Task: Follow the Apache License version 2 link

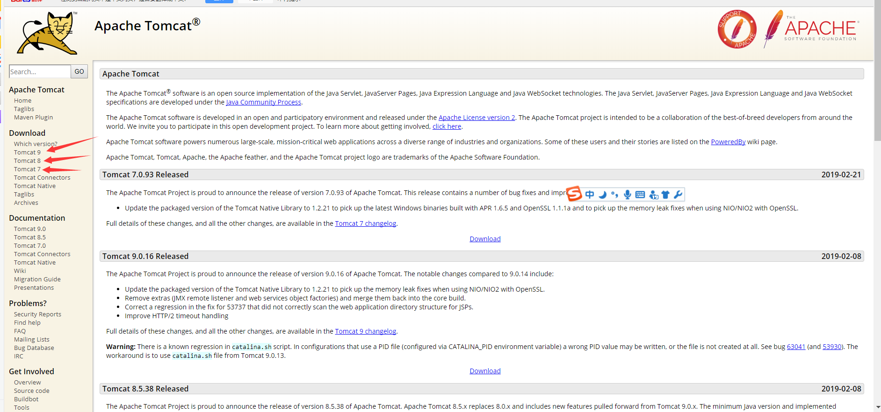Action: click(x=477, y=118)
